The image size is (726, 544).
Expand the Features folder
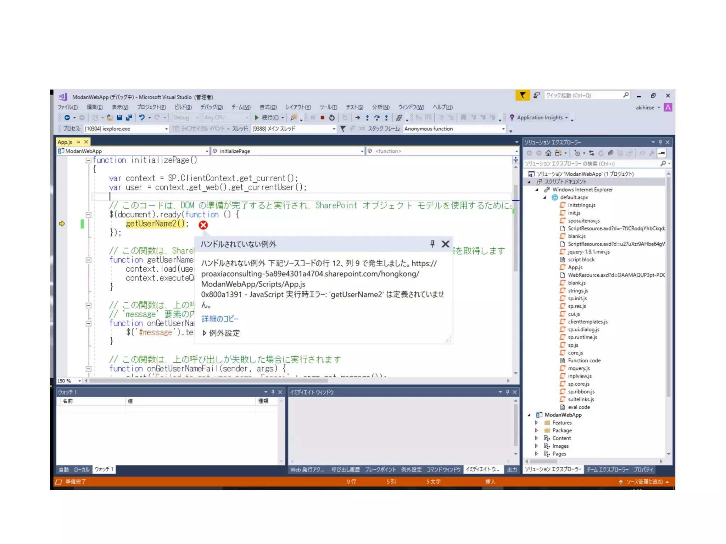coord(536,423)
